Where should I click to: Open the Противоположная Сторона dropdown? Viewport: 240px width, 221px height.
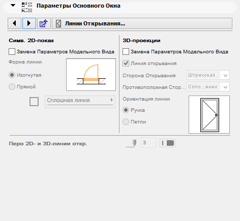pos(208,87)
